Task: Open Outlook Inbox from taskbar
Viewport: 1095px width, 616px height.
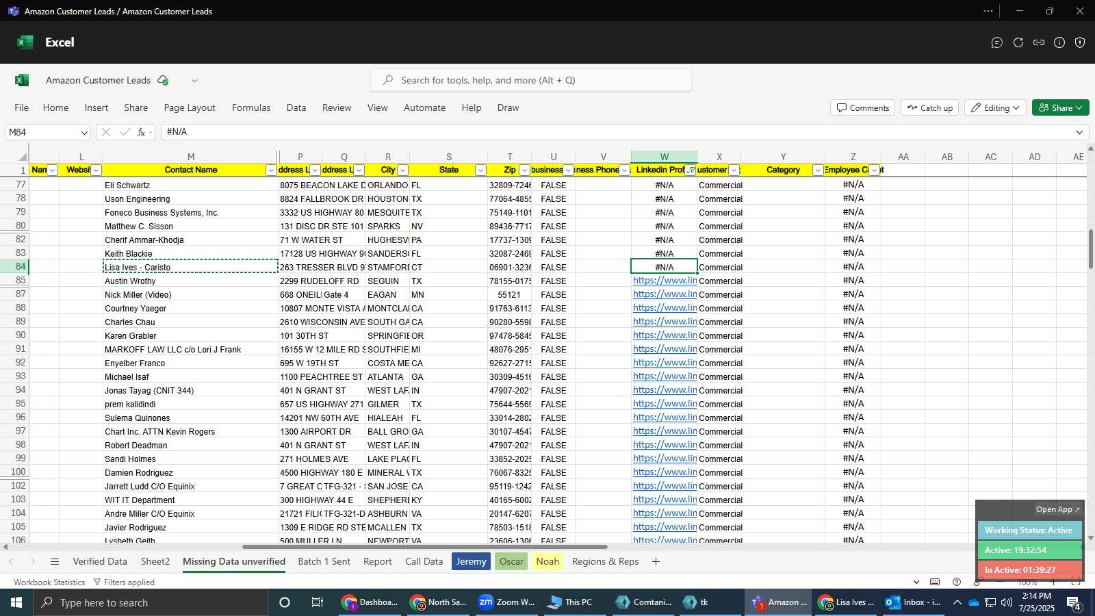Action: coord(914,602)
